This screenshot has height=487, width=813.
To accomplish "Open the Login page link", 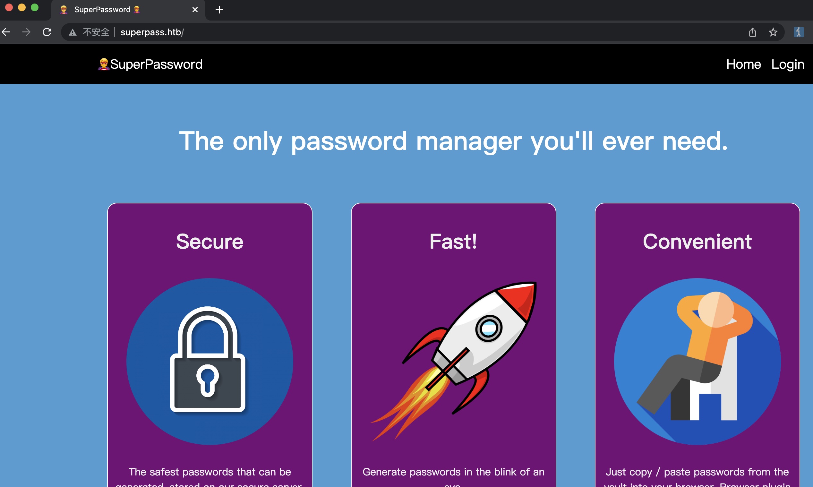I will click(x=787, y=64).
